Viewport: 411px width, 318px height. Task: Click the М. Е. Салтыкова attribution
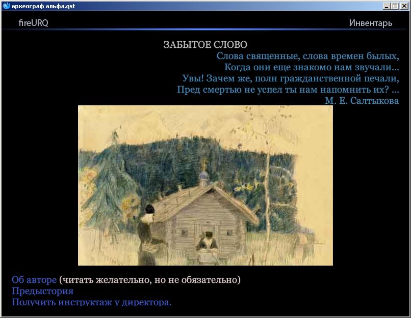(x=362, y=101)
